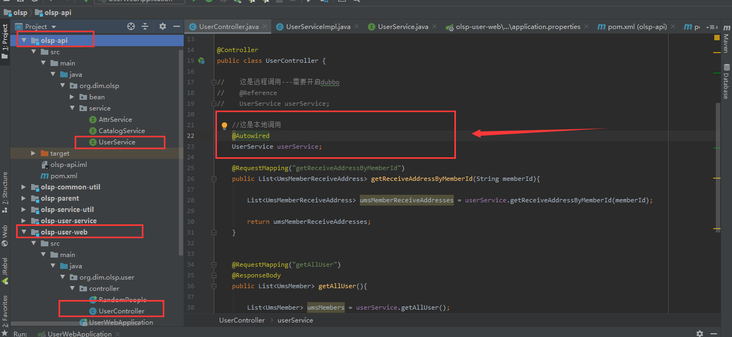Image resolution: width=732 pixels, height=337 pixels.
Task: Expand the olsp-user-service module
Action: (x=23, y=221)
